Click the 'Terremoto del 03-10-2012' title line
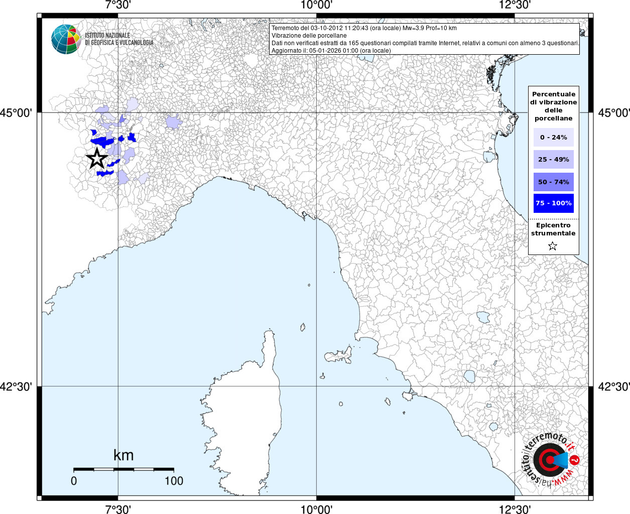Viewport: 630px width, 514px height. 364,28
